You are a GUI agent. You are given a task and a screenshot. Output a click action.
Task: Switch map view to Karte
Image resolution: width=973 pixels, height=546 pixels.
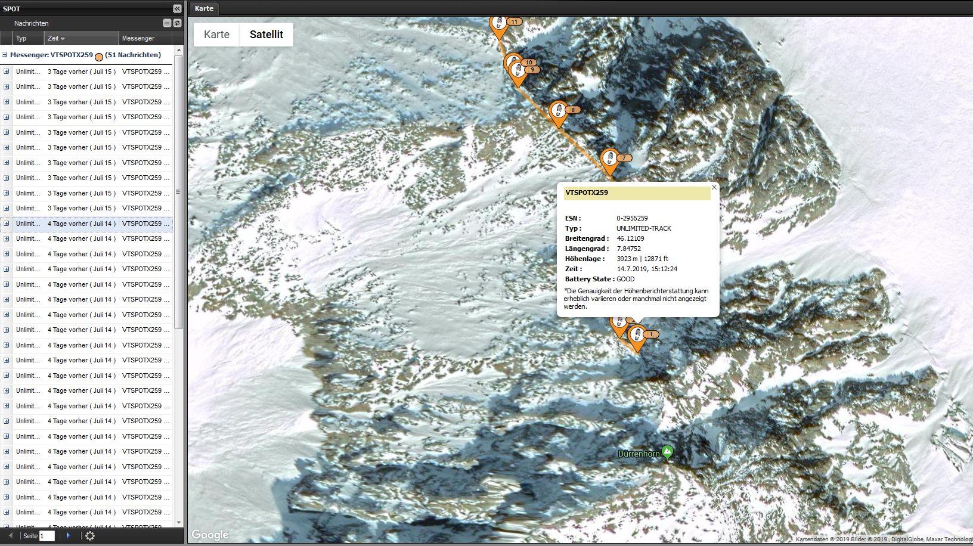[x=216, y=35]
